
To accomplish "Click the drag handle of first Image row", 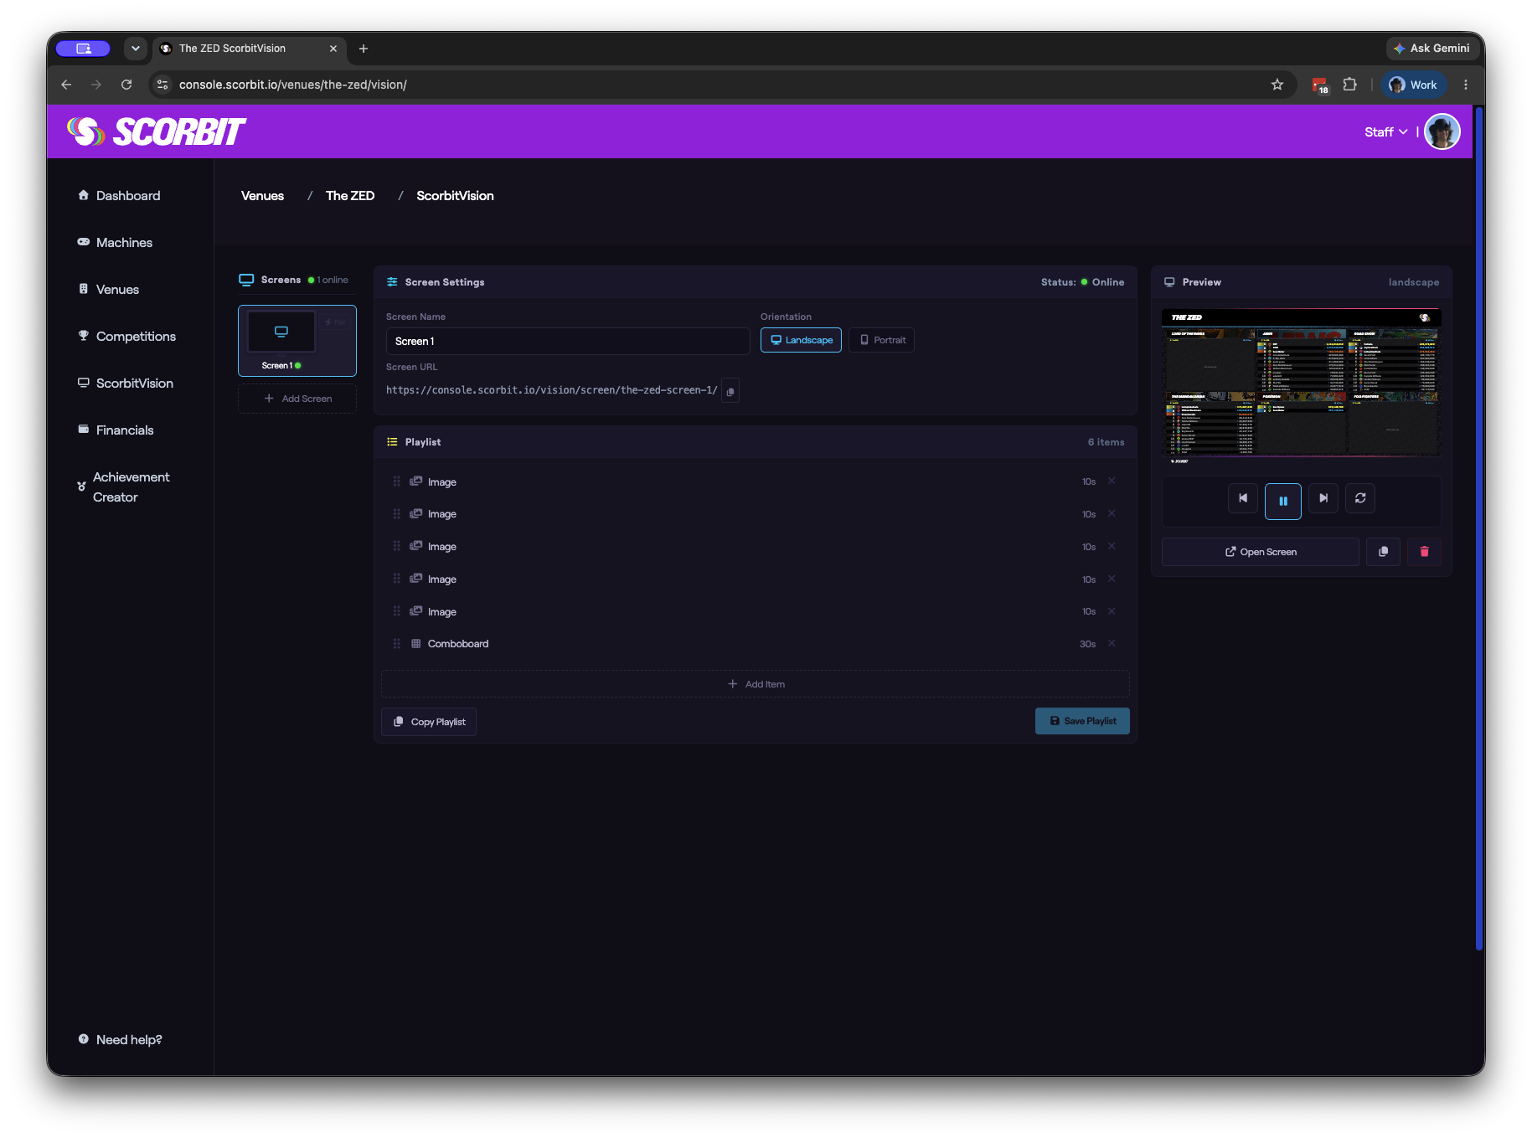I will (396, 481).
